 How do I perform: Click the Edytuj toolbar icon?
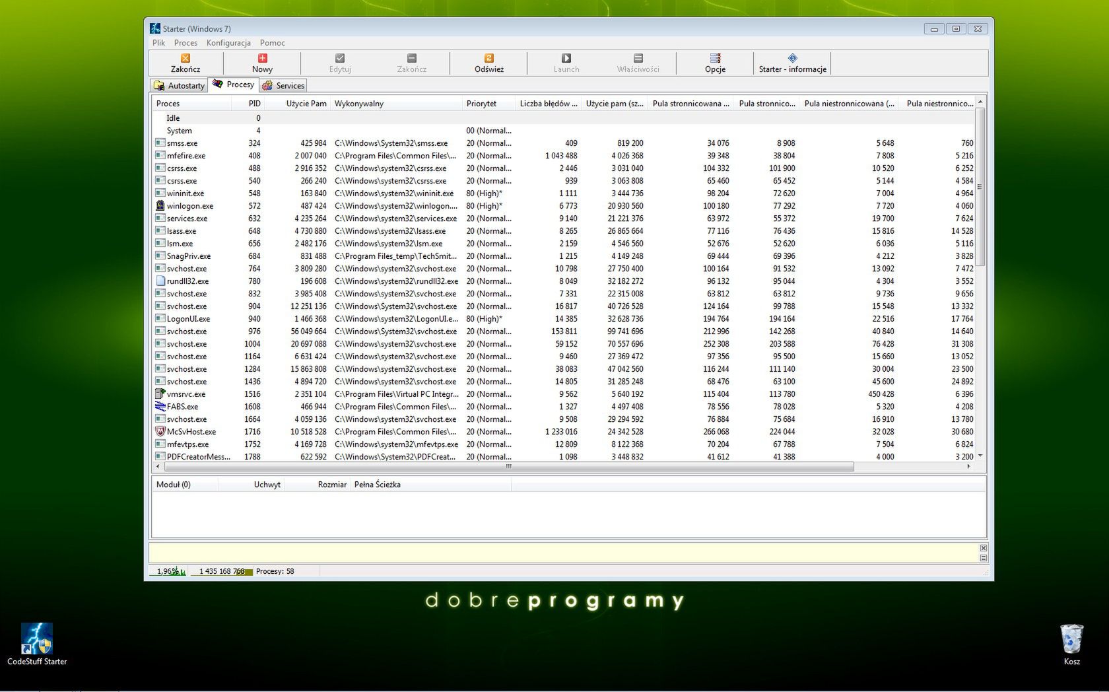coord(340,58)
